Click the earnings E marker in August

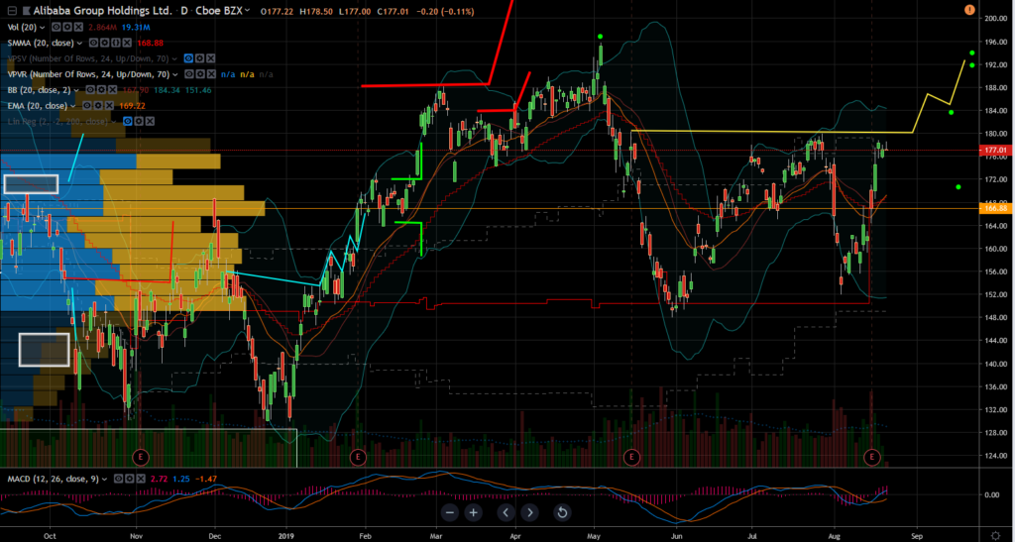[x=872, y=457]
